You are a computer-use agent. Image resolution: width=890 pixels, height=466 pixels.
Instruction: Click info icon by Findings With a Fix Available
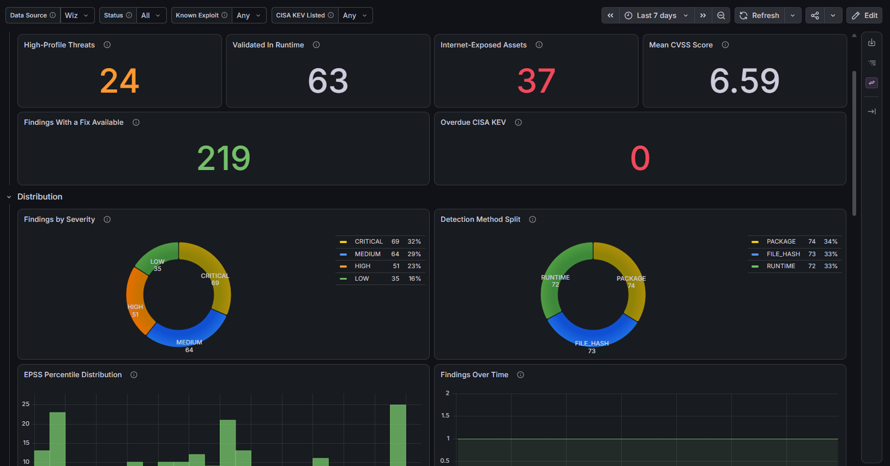coord(136,122)
